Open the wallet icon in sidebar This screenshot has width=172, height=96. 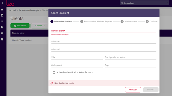[2, 27]
